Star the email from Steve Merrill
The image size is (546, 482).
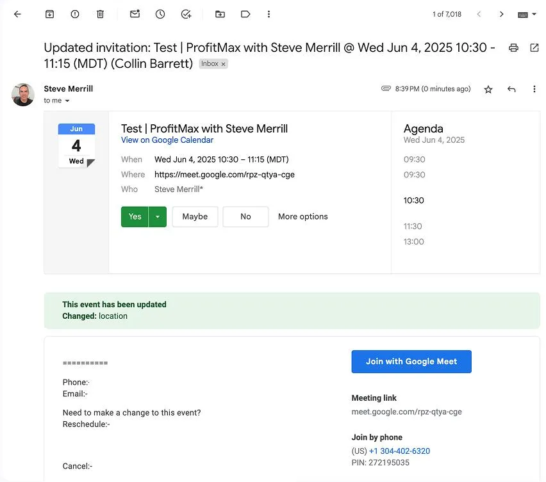pyautogui.click(x=488, y=90)
